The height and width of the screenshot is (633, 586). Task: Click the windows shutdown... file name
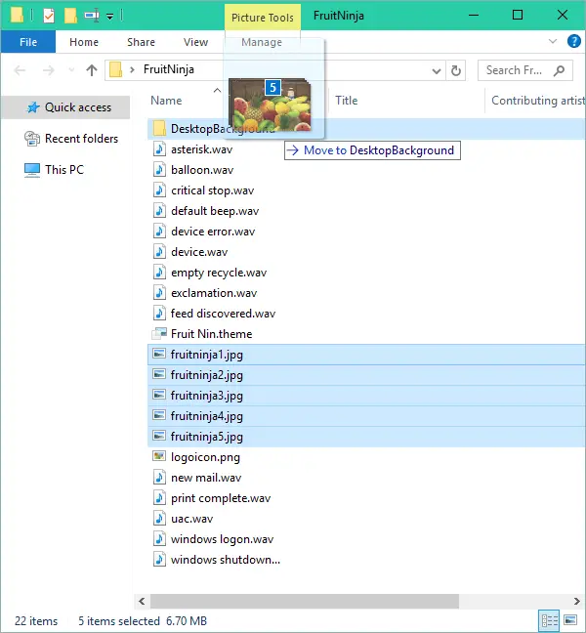point(226,560)
